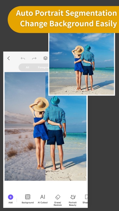Switch to the Foreground segment
The height and width of the screenshot is (211, 119).
[x=43, y=67]
